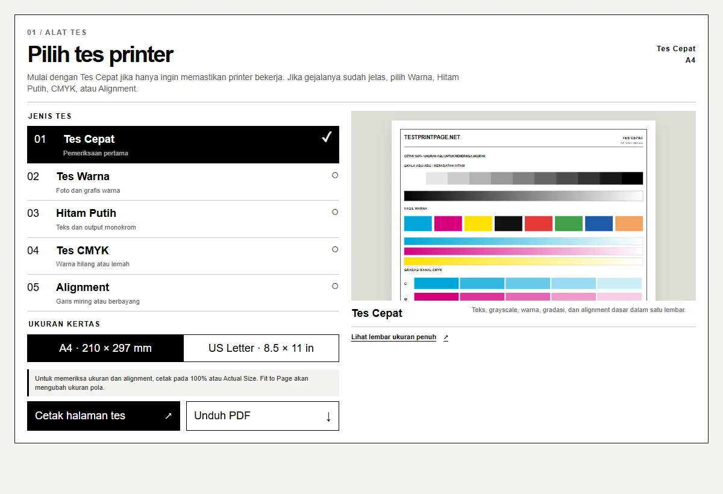723x494 pixels.
Task: Click 'Warna hilang atau lemah' description
Action: [93, 264]
